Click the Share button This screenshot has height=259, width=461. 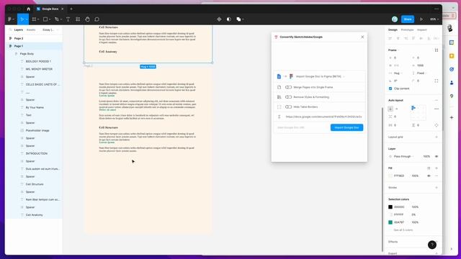408,19
